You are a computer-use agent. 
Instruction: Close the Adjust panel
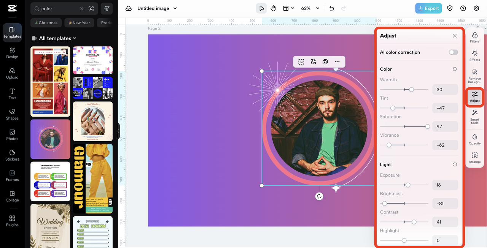pos(455,36)
